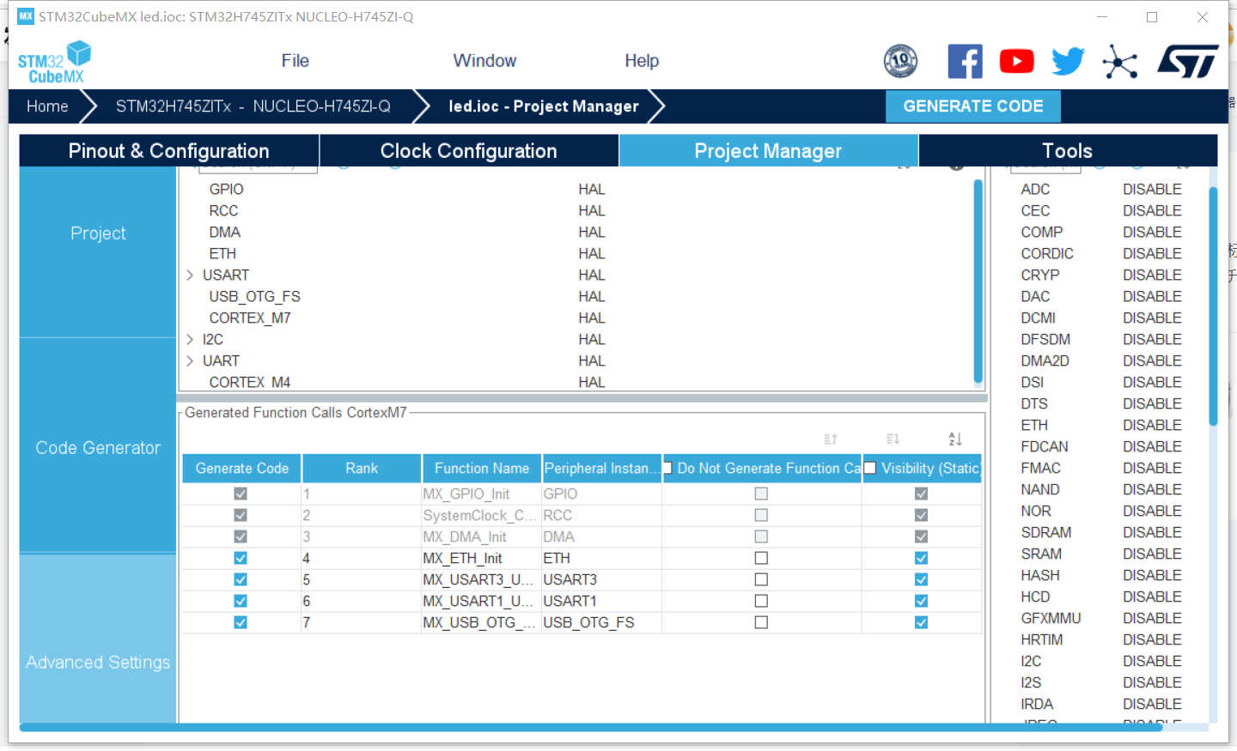Screen dimensions: 1237x751
Task: Click the MX_ETH_Init function name cell
Action: (x=481, y=558)
